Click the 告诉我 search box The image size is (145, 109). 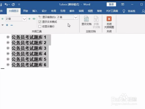click(x=132, y=11)
